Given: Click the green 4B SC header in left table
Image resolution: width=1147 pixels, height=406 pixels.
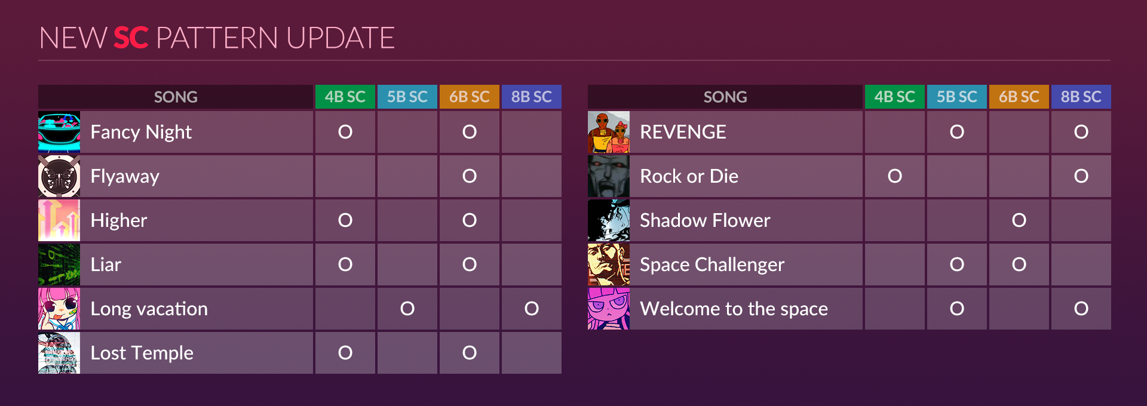Looking at the screenshot, I should (345, 97).
